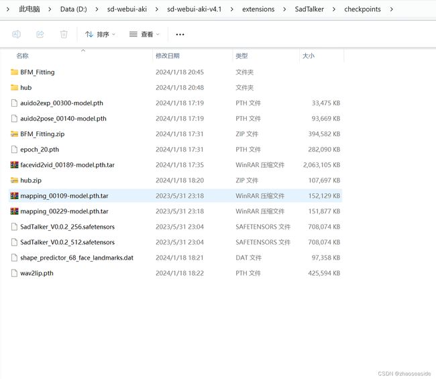This screenshot has height=379, width=436.
Task: Click the Delete trash icon
Action: point(64,34)
